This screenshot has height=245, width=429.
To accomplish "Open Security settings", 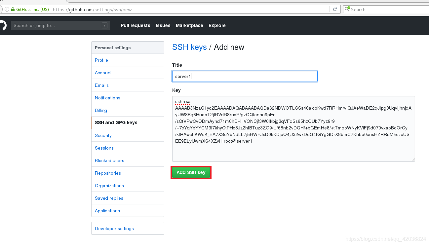I will [x=128, y=135].
